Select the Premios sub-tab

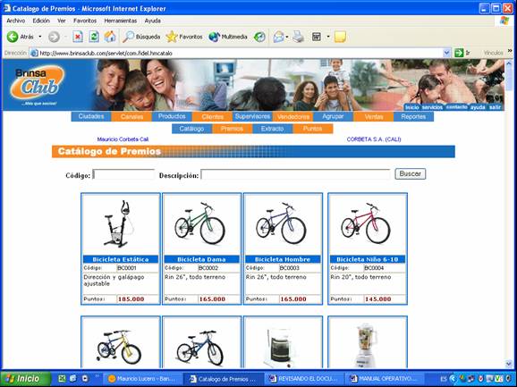tap(233, 129)
